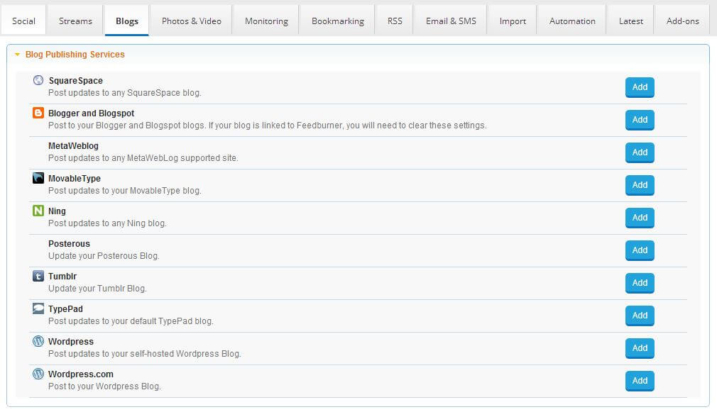The height and width of the screenshot is (412, 717).
Task: Switch to the RSS tab
Action: click(x=395, y=21)
